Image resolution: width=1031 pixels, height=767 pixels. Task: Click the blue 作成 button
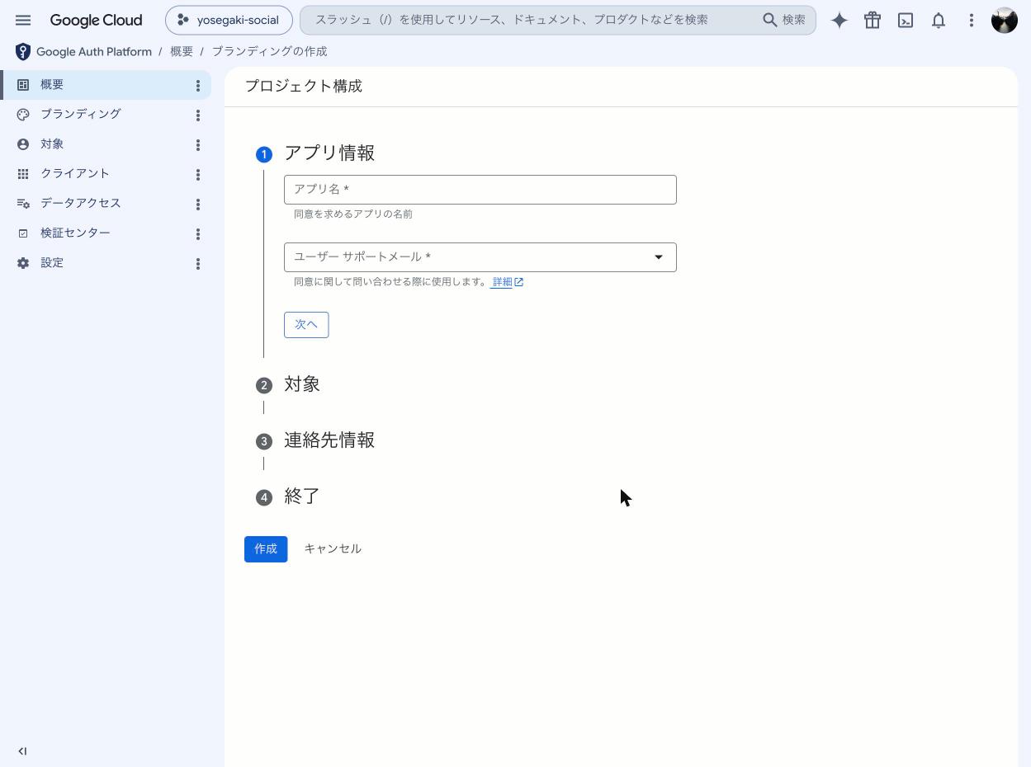[266, 549]
